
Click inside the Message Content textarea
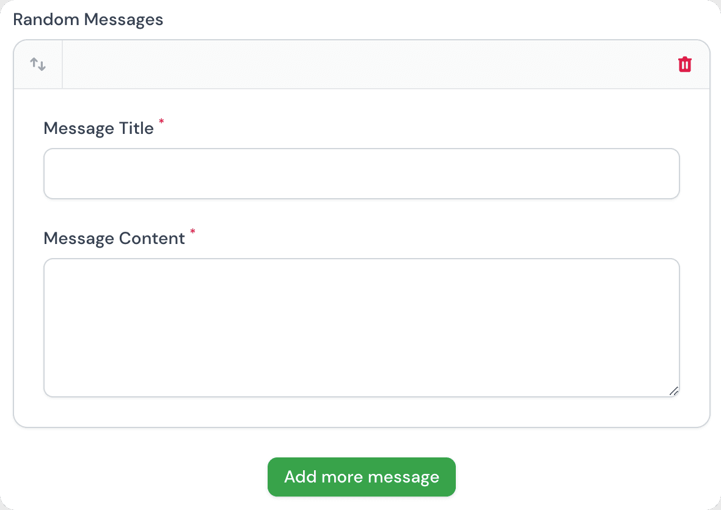point(362,328)
